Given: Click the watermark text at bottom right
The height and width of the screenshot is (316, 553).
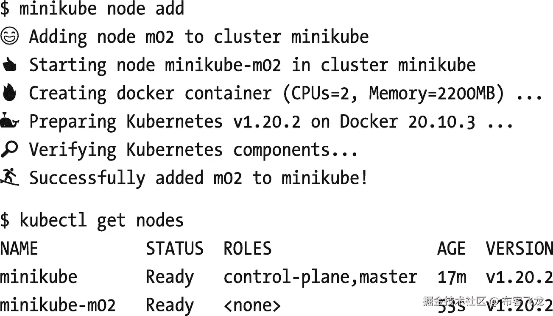Looking at the screenshot, I should (483, 302).
